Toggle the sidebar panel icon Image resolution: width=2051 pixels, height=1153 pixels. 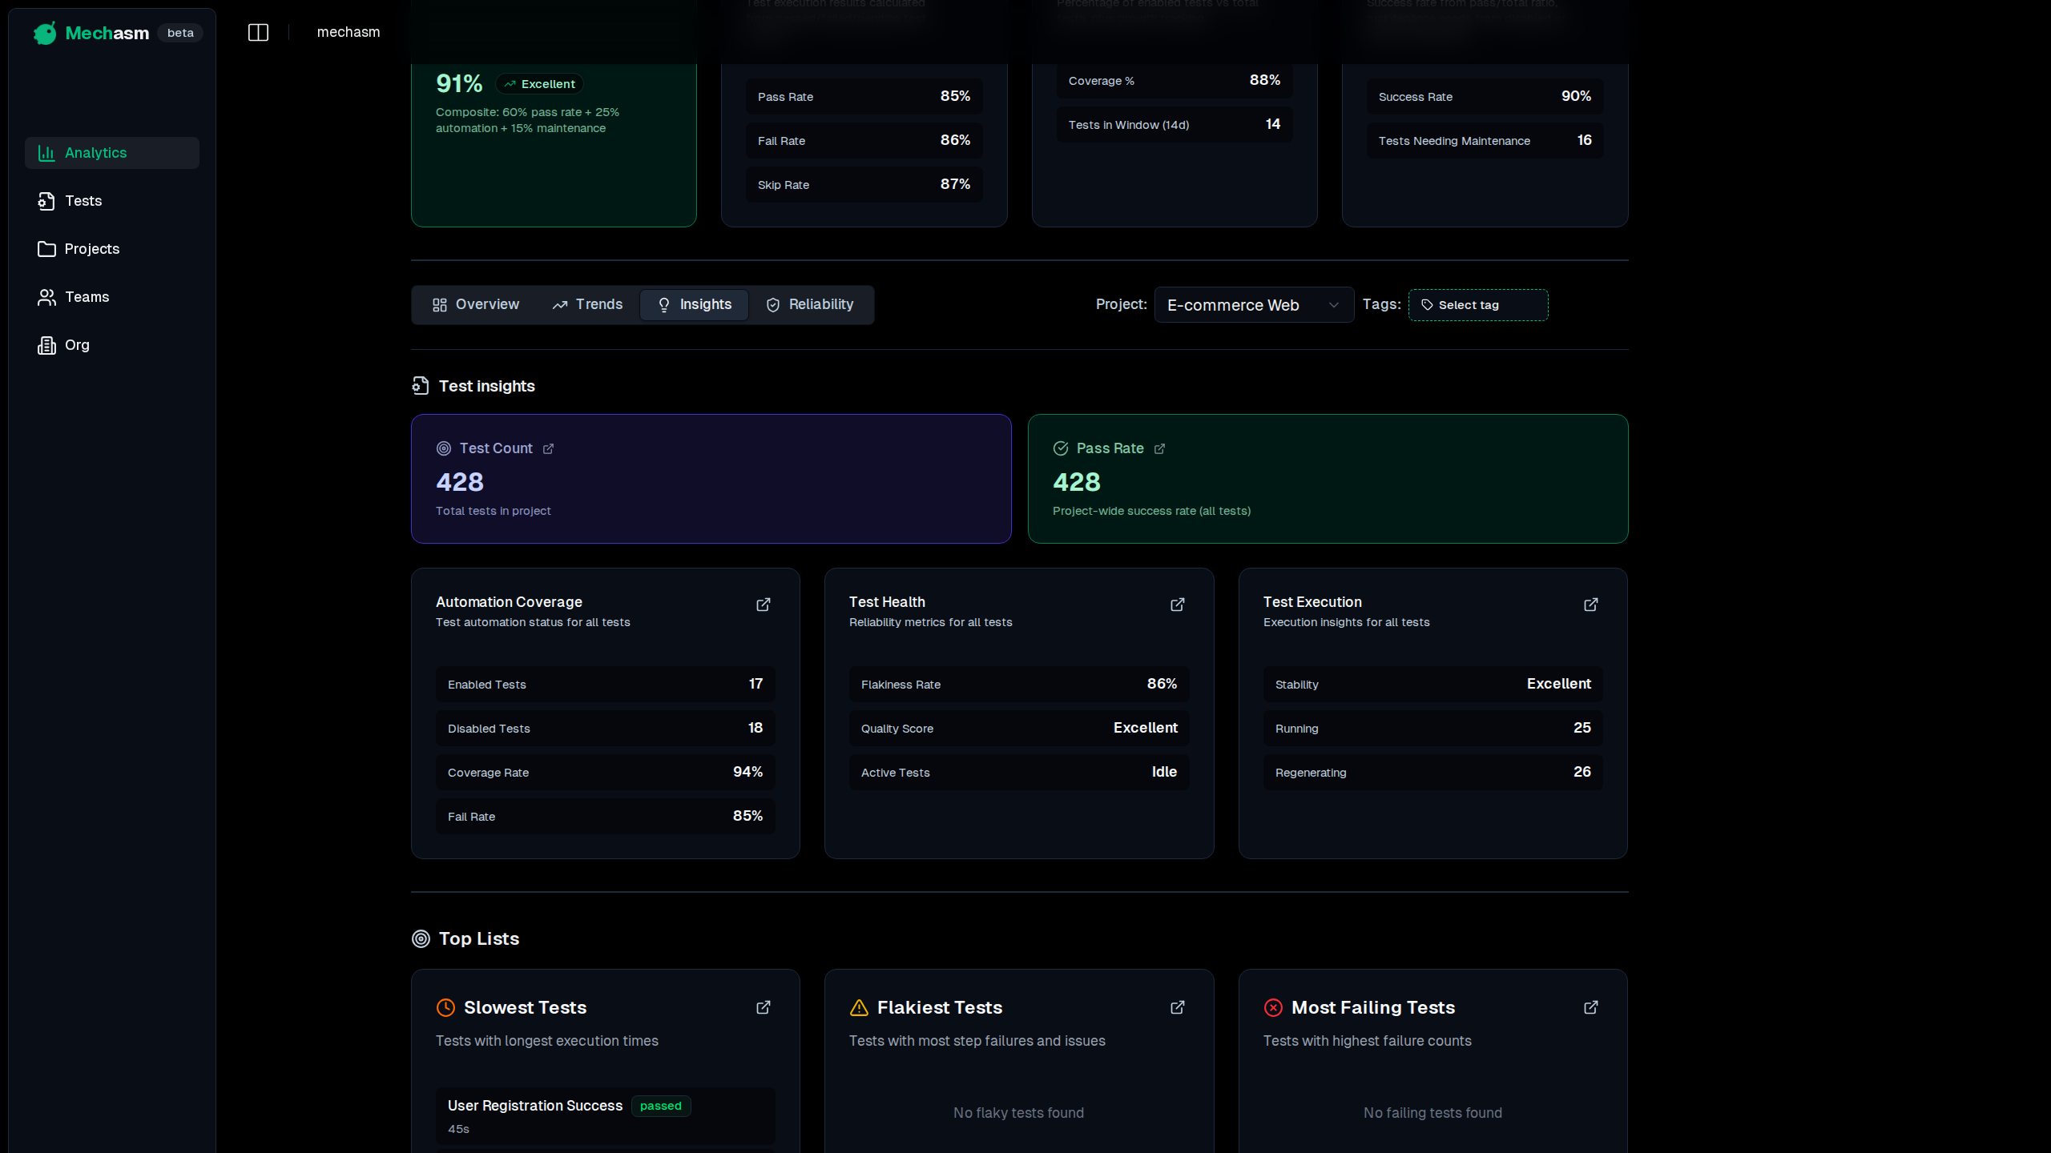coord(258,32)
